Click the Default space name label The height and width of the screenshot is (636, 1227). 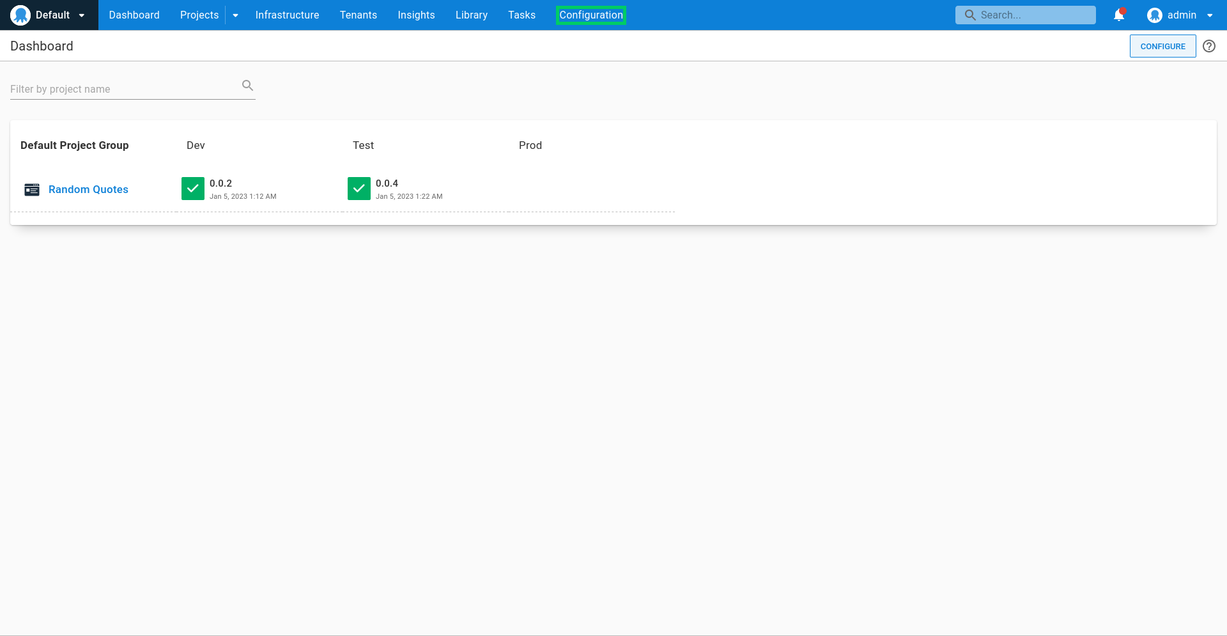(52, 15)
